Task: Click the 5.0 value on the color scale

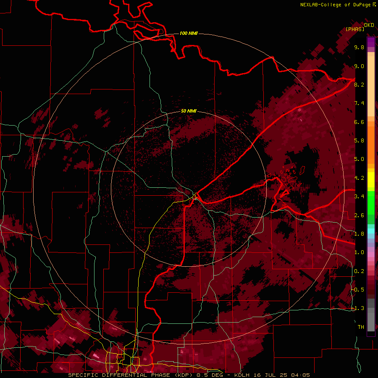Action: tap(359, 159)
